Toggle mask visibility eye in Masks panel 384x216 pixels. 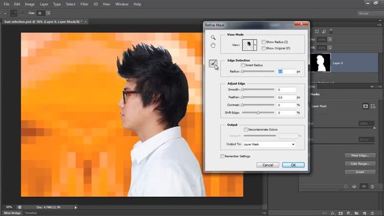click(364, 187)
